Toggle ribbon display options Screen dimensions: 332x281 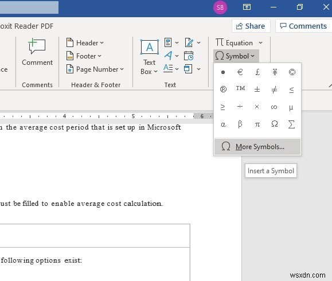tap(247, 7)
